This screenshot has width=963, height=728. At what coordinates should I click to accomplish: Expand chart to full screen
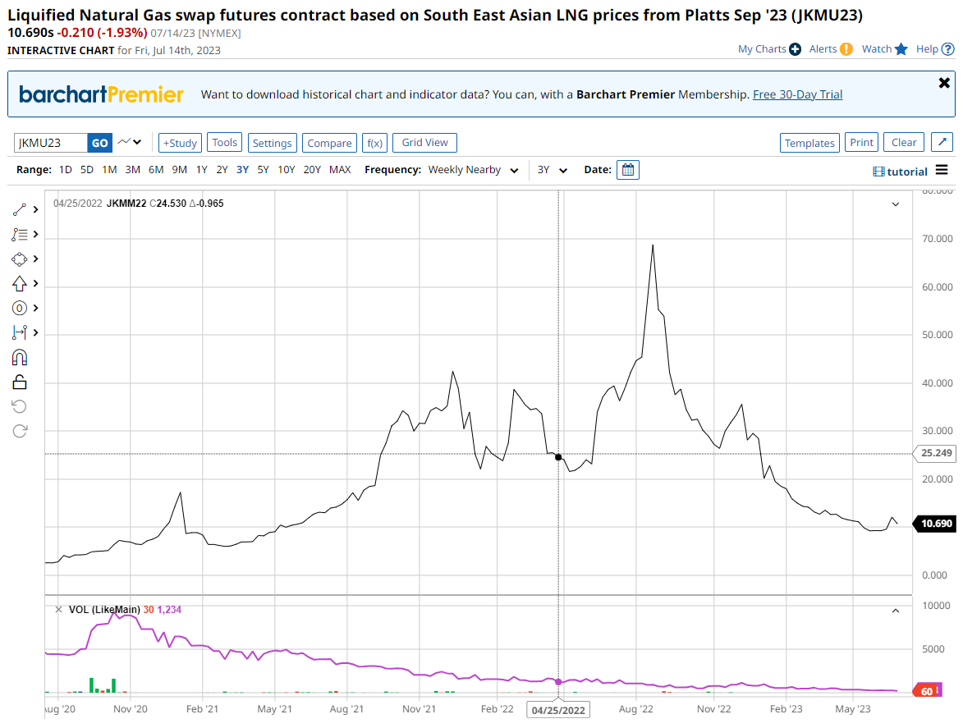942,142
